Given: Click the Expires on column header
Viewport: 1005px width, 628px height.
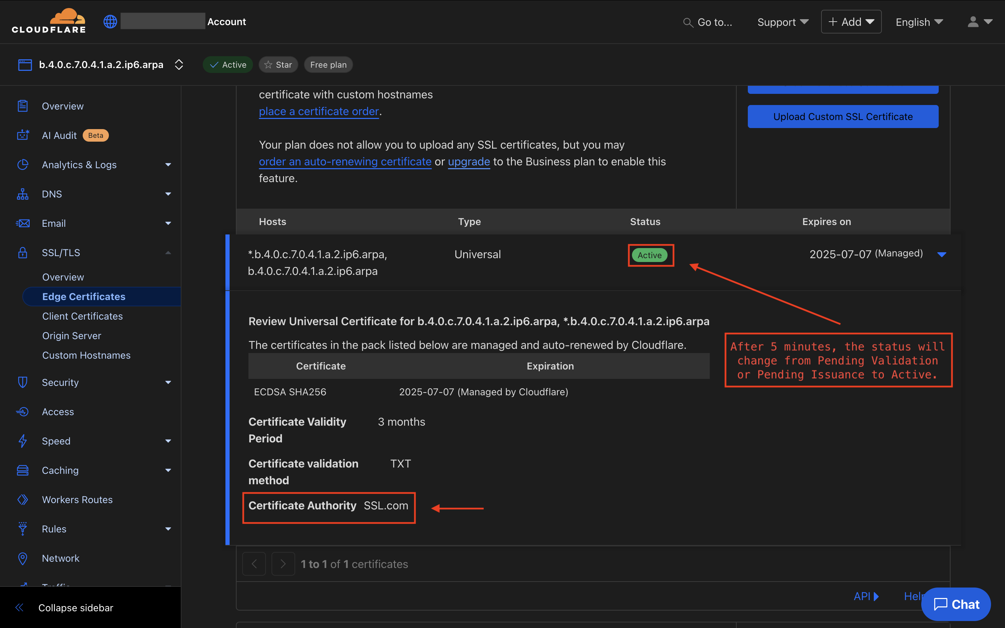Looking at the screenshot, I should tap(826, 222).
